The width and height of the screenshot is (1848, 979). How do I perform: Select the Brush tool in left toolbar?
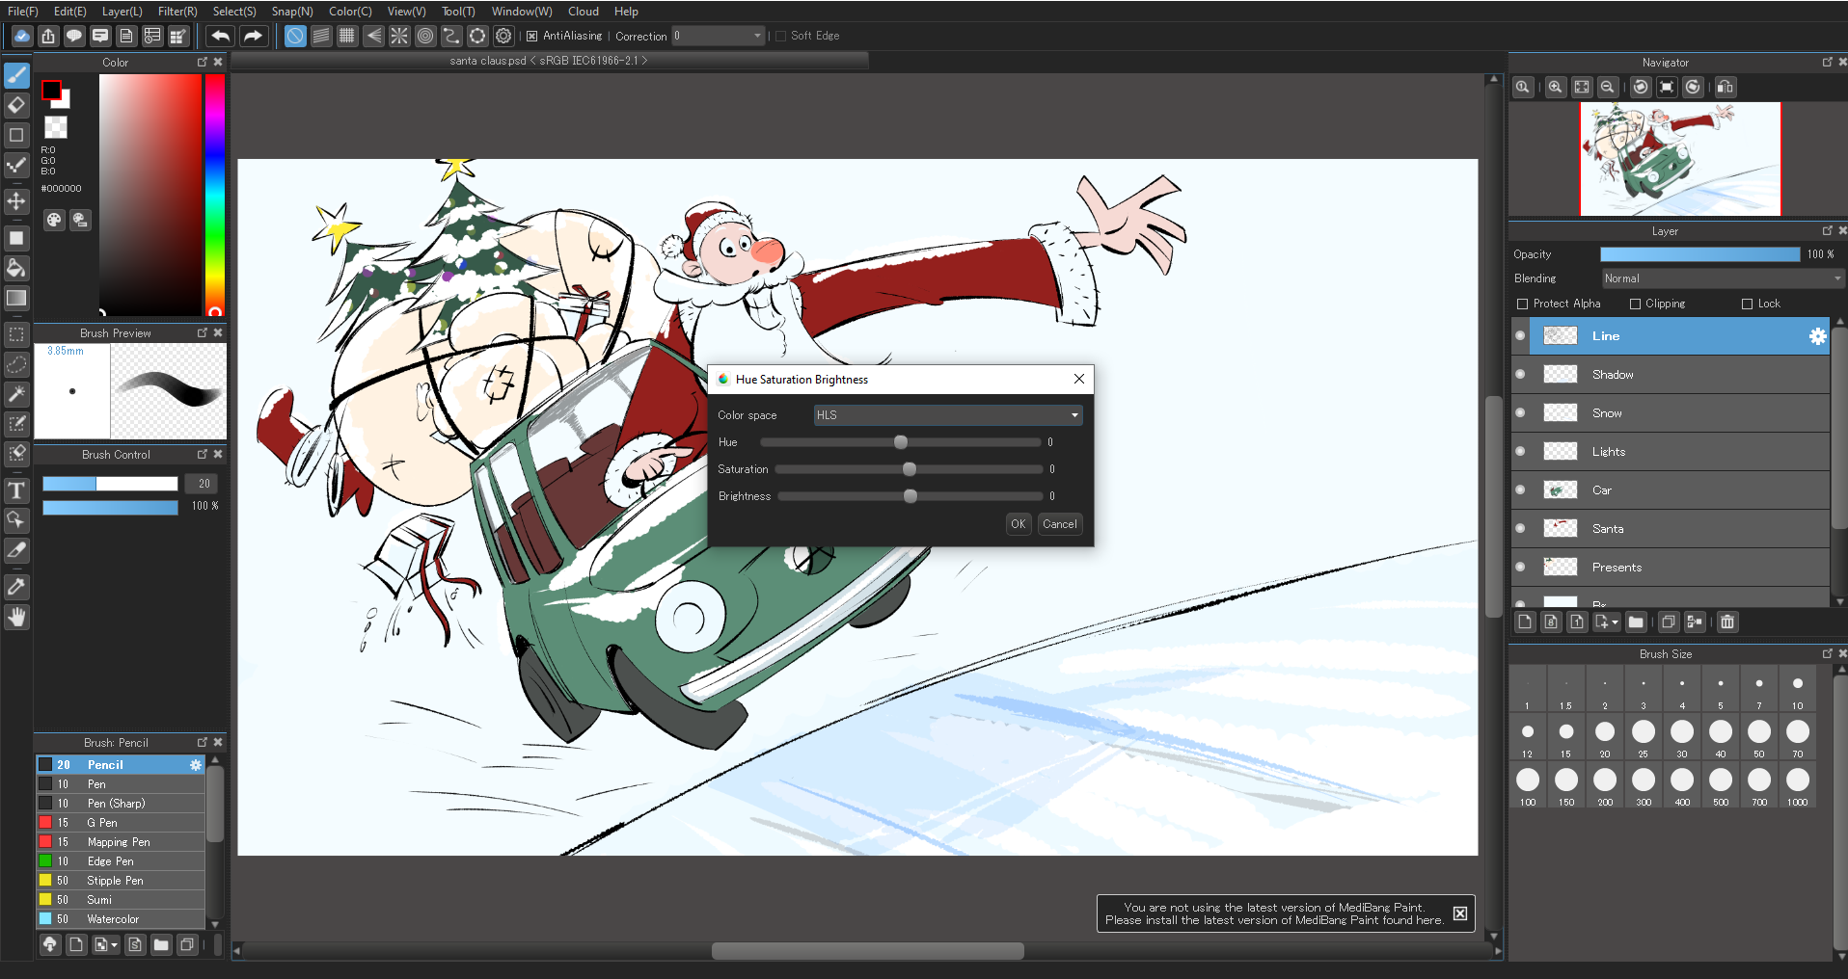[x=16, y=75]
